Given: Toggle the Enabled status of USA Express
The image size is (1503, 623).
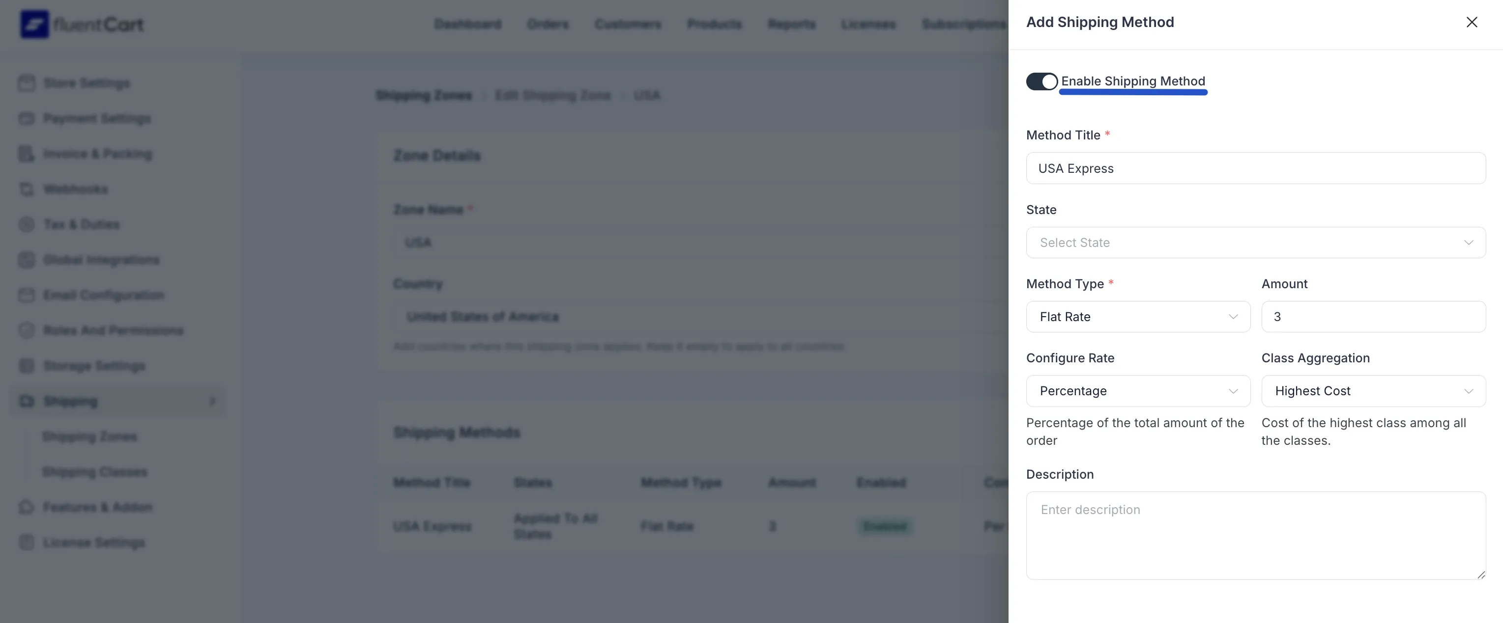Looking at the screenshot, I should [885, 526].
